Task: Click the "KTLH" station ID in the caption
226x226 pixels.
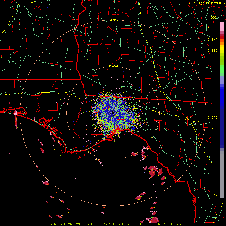Action: coord(140,224)
